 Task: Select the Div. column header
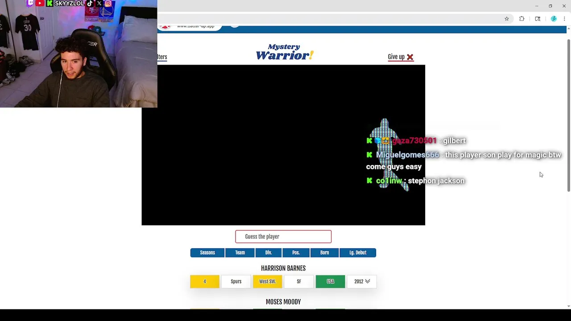tap(269, 253)
